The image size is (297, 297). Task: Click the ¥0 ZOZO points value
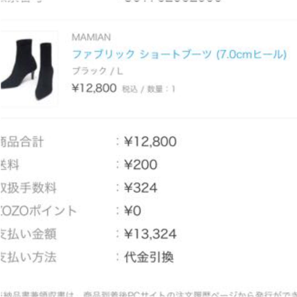coord(133,211)
